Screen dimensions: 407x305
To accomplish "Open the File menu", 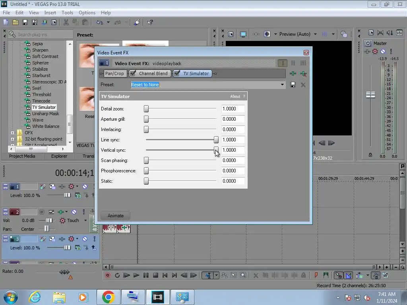I will tap(6, 13).
